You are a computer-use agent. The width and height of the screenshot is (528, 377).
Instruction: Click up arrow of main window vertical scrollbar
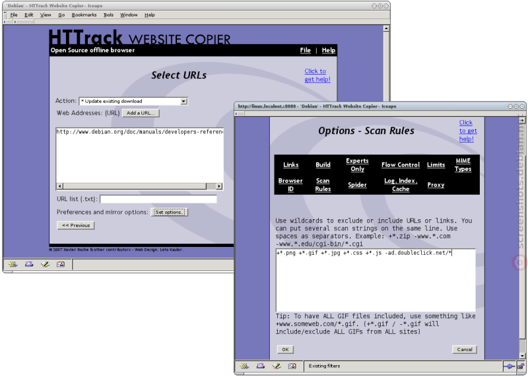[386, 28]
